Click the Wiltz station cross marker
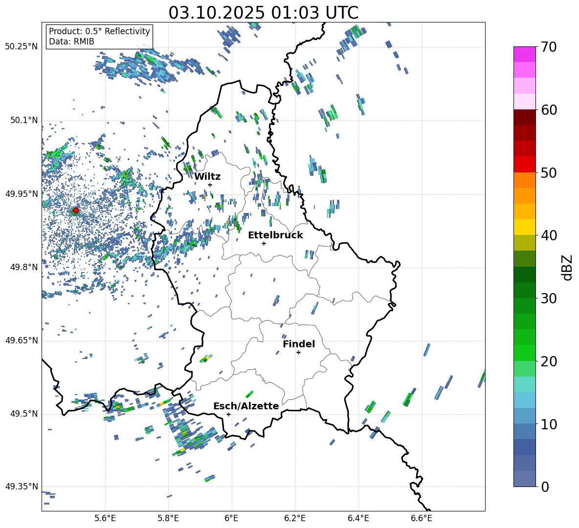 [210, 185]
